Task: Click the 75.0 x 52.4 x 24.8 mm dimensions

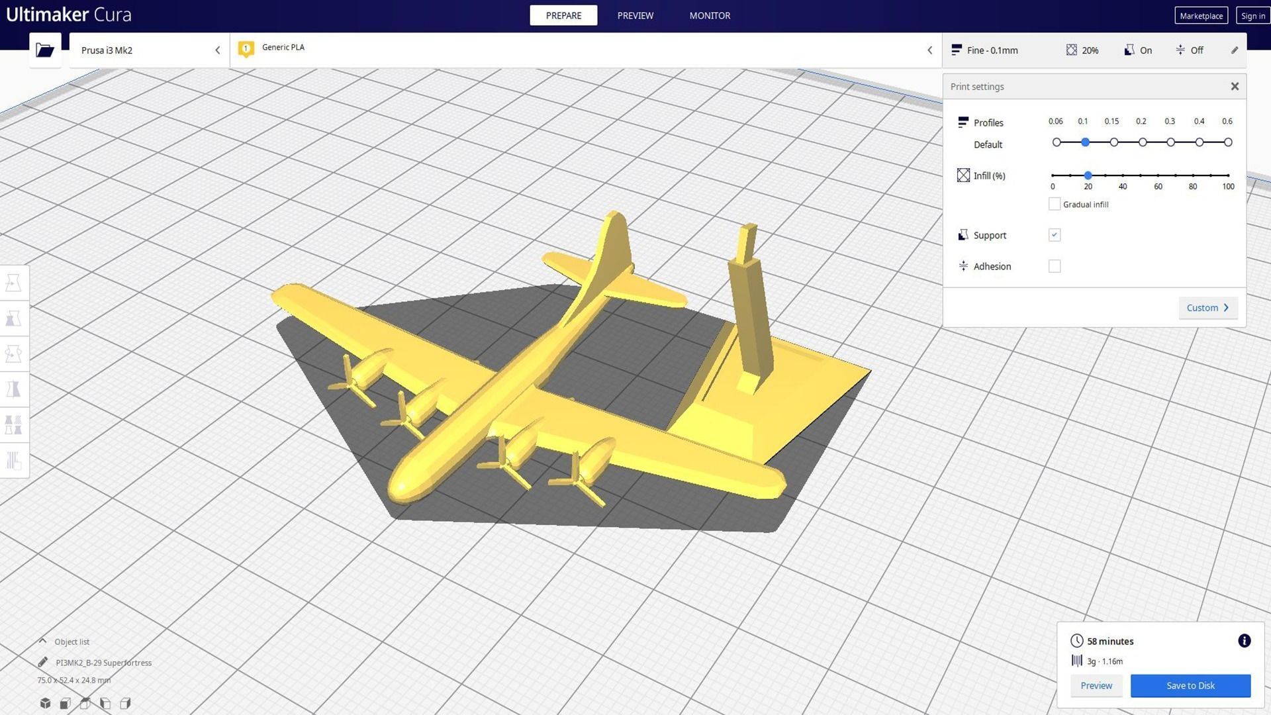Action: (x=74, y=680)
